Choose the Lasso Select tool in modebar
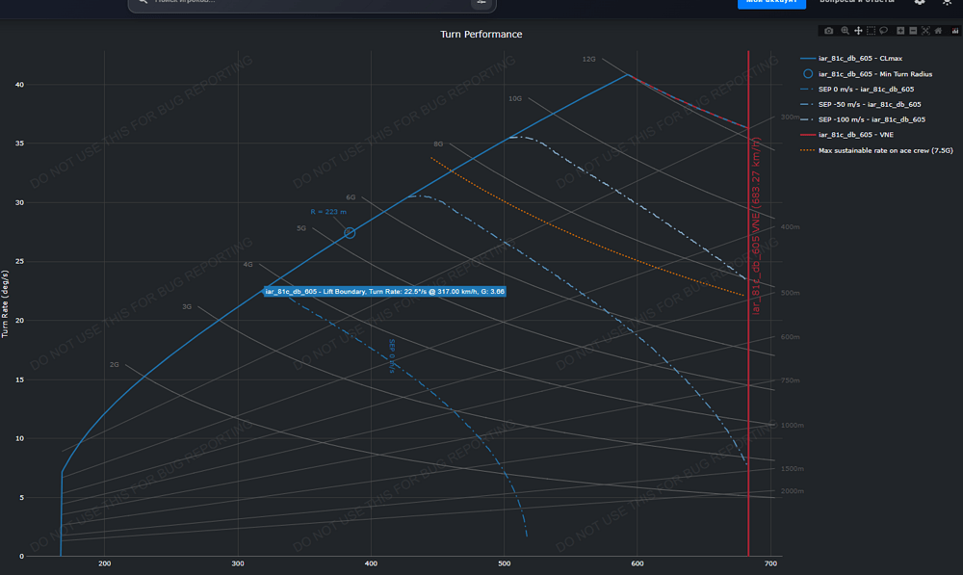Screen dimensions: 963x575 coord(884,30)
